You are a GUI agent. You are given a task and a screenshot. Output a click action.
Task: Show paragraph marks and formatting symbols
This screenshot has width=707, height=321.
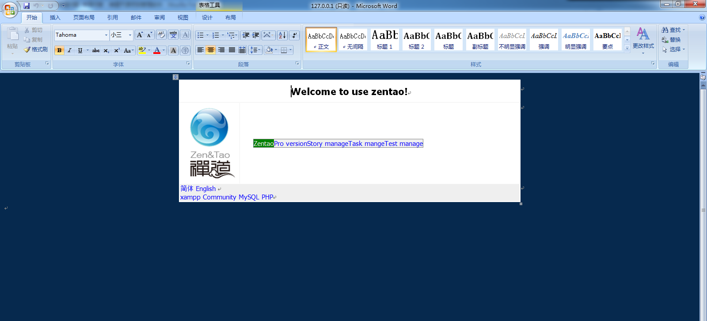click(x=294, y=35)
